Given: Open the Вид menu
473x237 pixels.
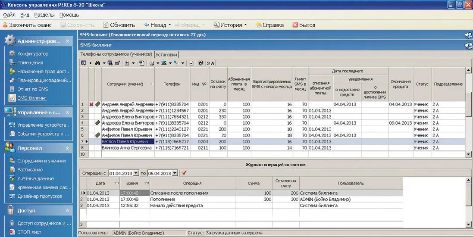Looking at the screenshot, I should (x=25, y=15).
